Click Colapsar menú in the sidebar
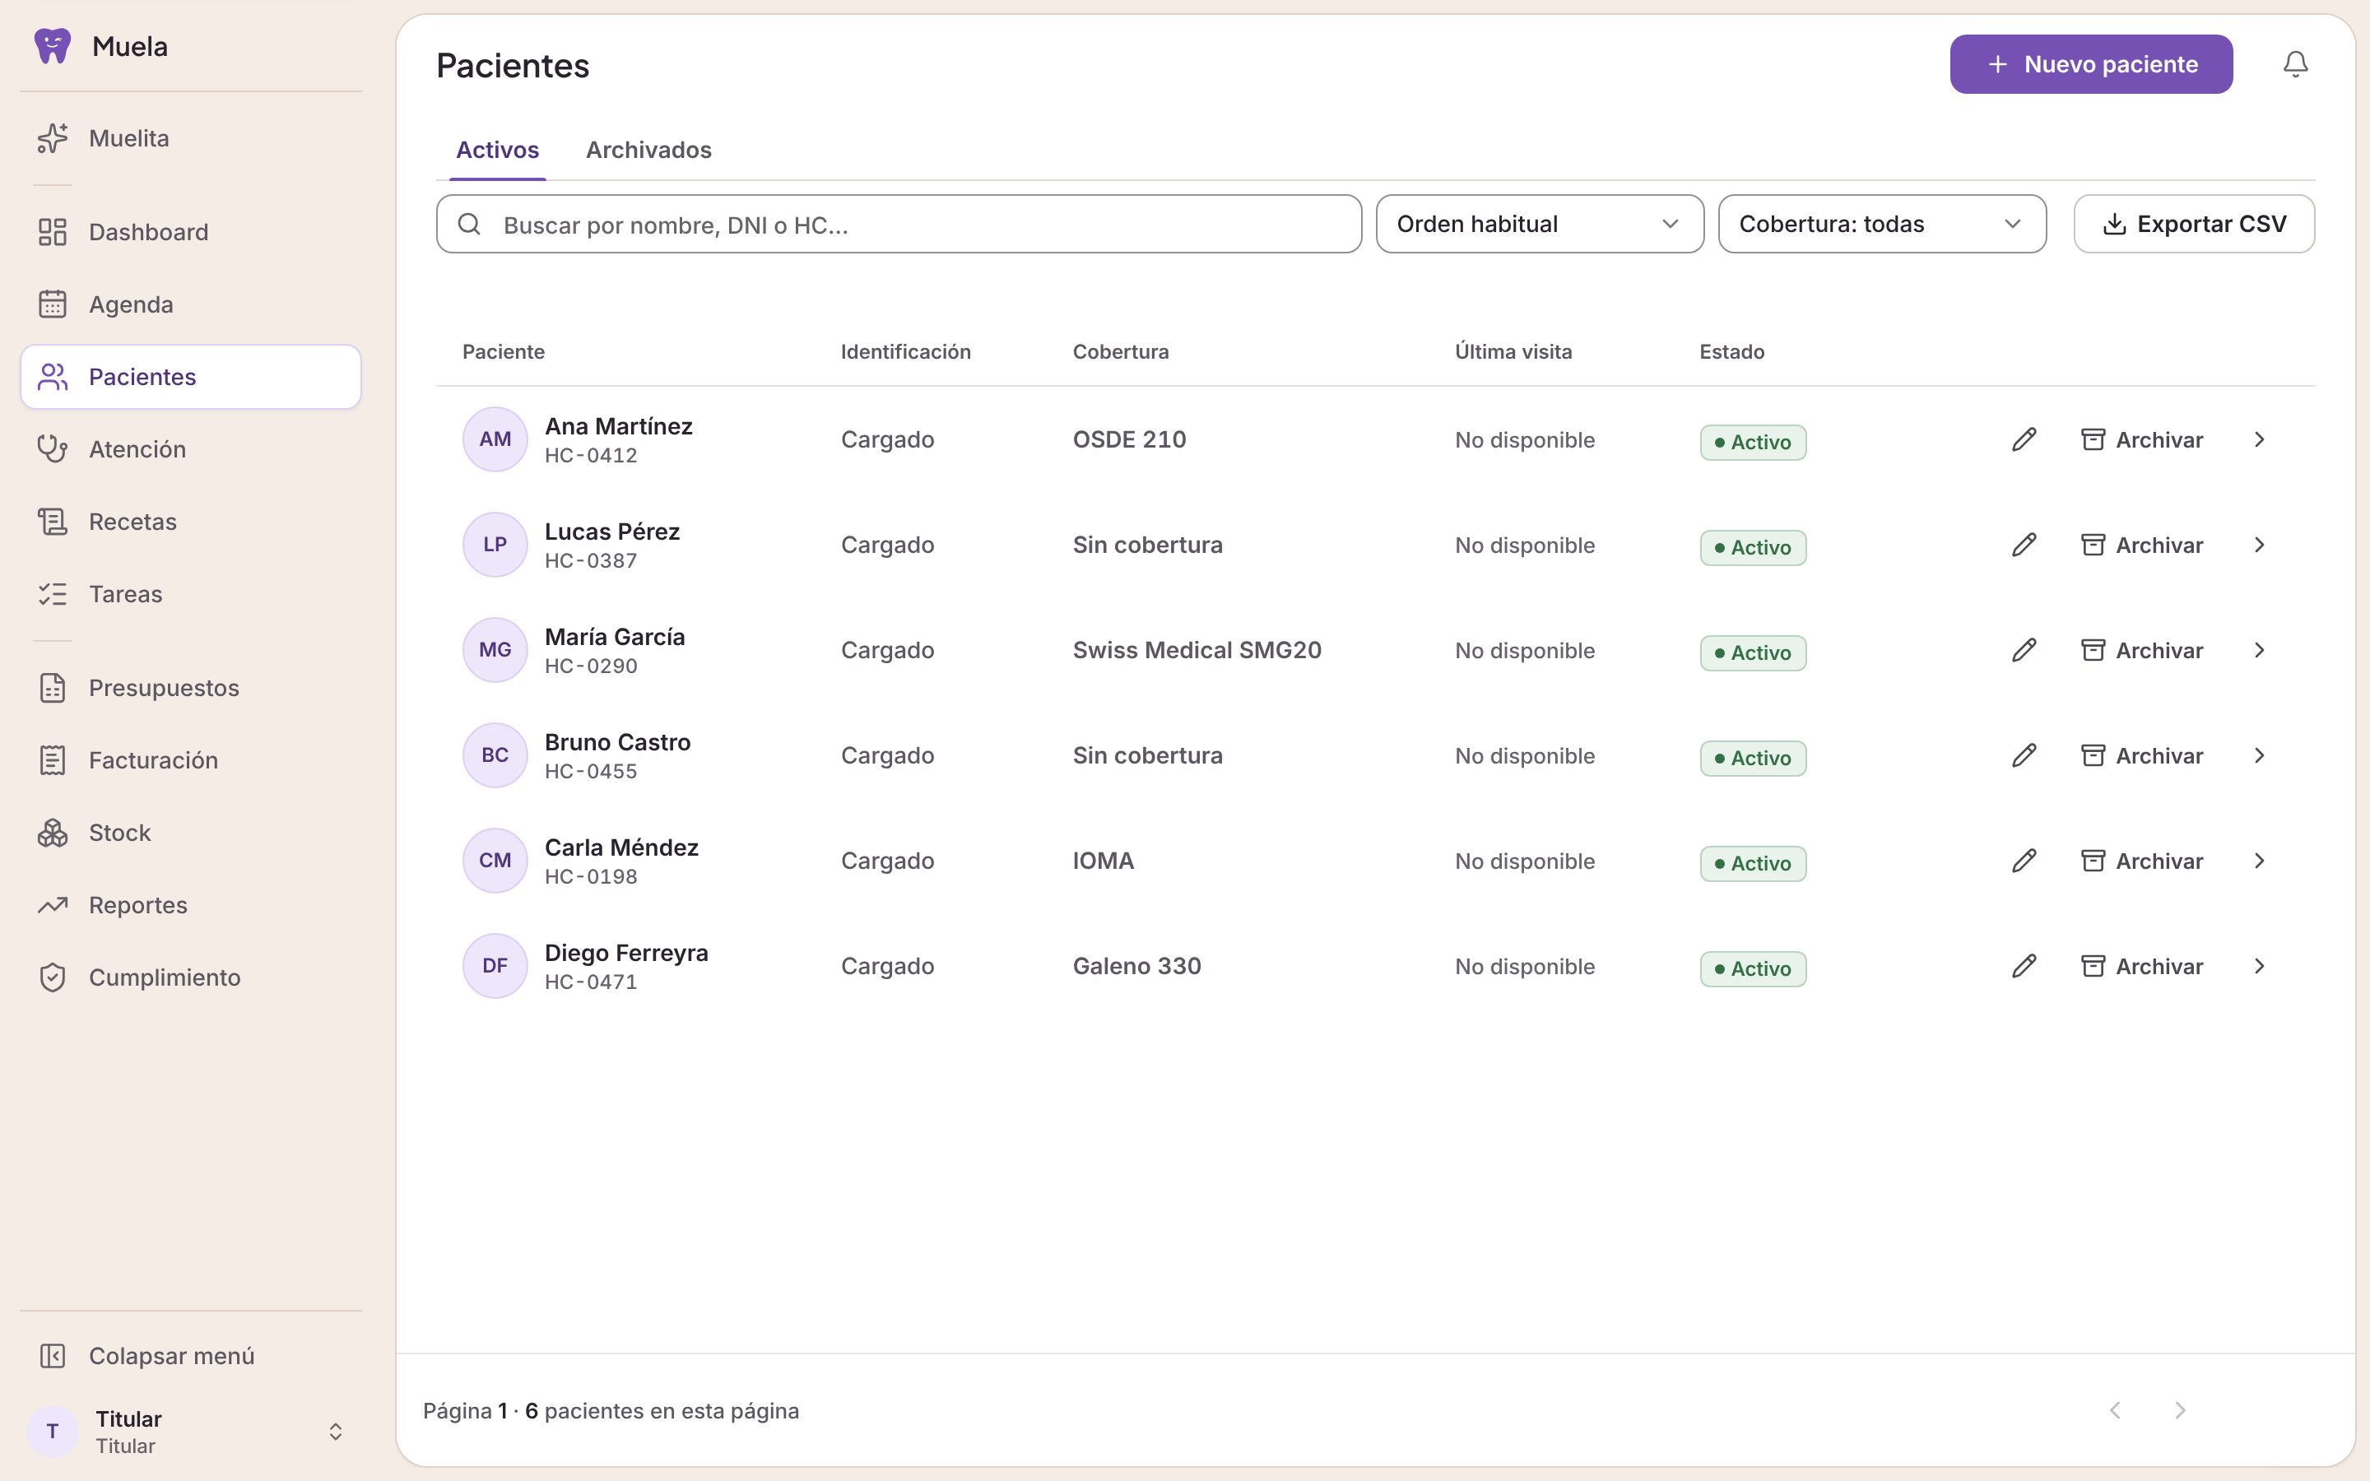This screenshot has width=2370, height=1481. click(x=191, y=1357)
